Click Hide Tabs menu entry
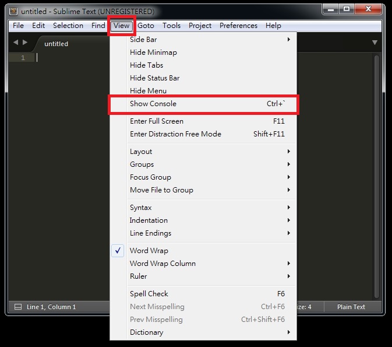This screenshot has height=347, width=392. coord(146,65)
